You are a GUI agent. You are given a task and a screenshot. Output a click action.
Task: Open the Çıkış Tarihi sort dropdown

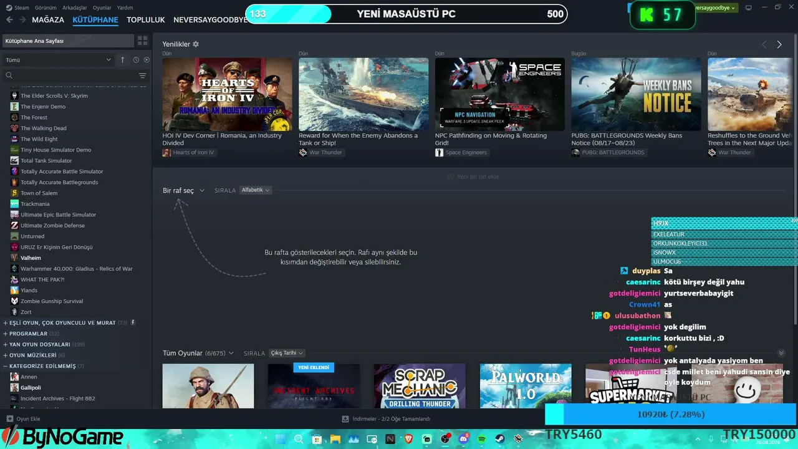coord(287,353)
